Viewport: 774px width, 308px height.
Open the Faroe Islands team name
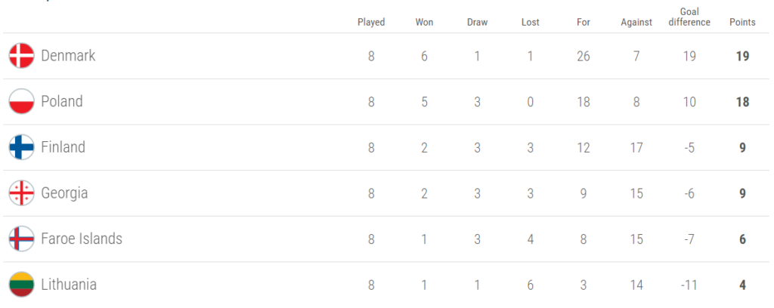[x=82, y=239]
